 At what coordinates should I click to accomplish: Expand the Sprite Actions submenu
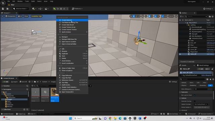(x=72, y=32)
